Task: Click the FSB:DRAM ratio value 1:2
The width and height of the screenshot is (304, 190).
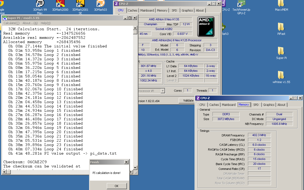Action: pyautogui.click(x=259, y=140)
